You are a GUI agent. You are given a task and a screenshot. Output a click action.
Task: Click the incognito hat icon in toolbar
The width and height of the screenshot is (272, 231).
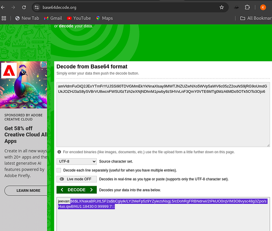point(236,7)
